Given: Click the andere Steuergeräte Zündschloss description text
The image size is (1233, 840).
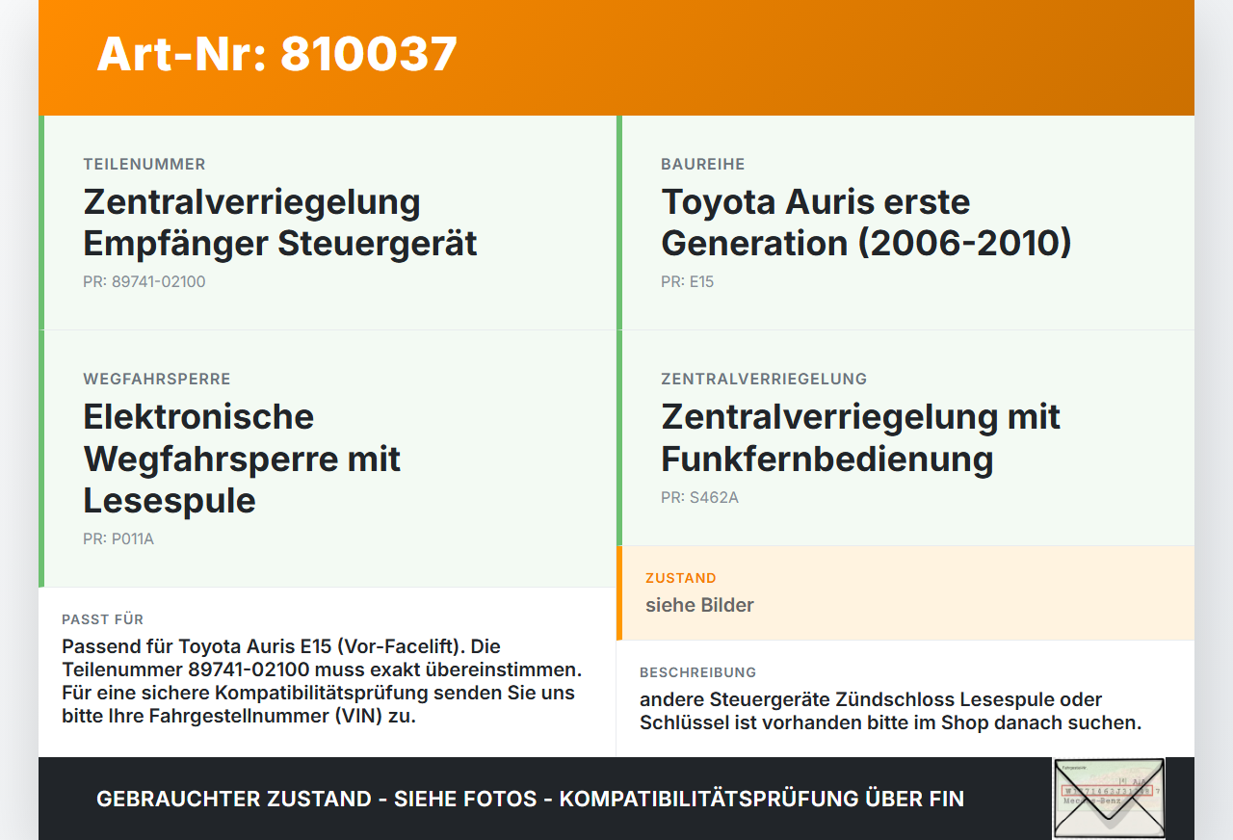Looking at the screenshot, I should tap(891, 711).
